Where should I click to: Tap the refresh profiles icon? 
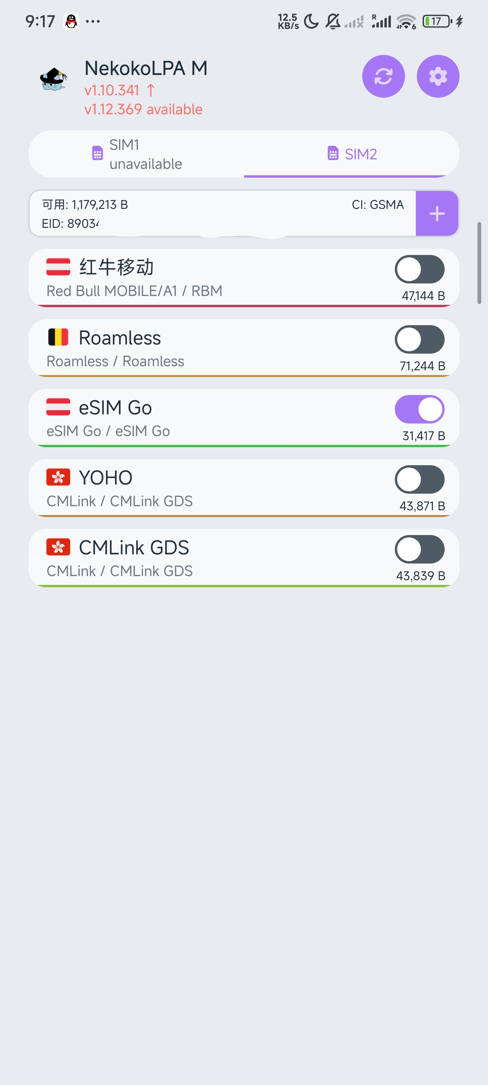pyautogui.click(x=383, y=76)
